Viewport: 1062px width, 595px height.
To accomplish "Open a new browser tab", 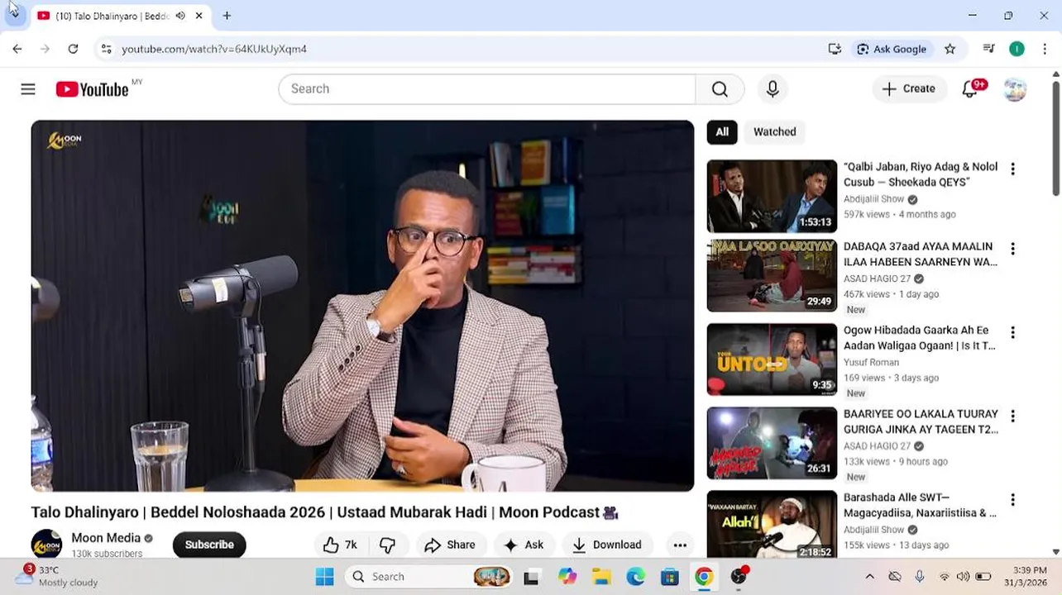I will 227,16.
